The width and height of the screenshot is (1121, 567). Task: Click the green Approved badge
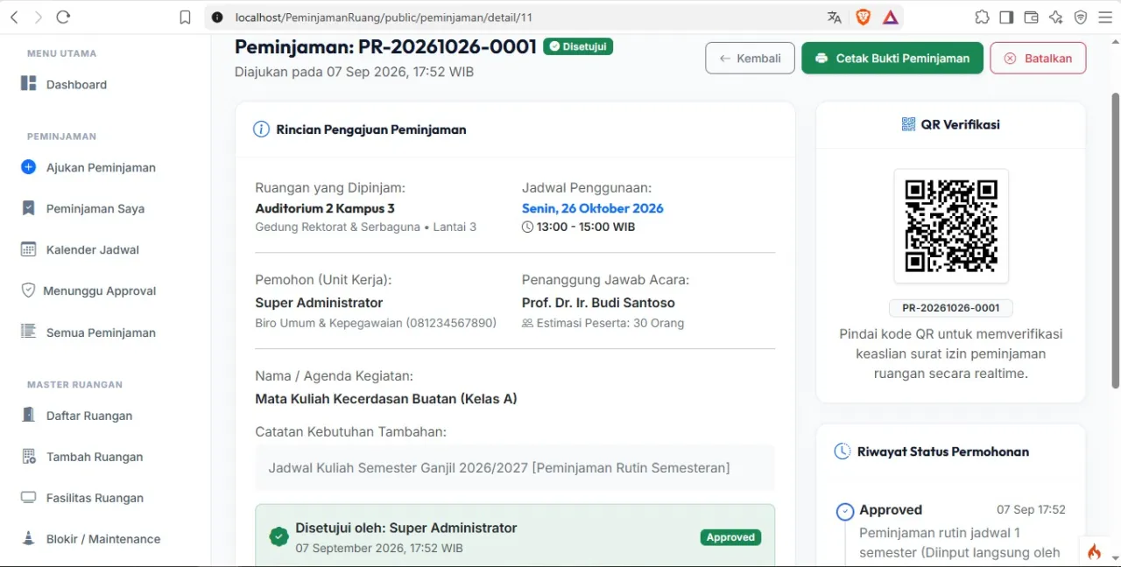(730, 537)
